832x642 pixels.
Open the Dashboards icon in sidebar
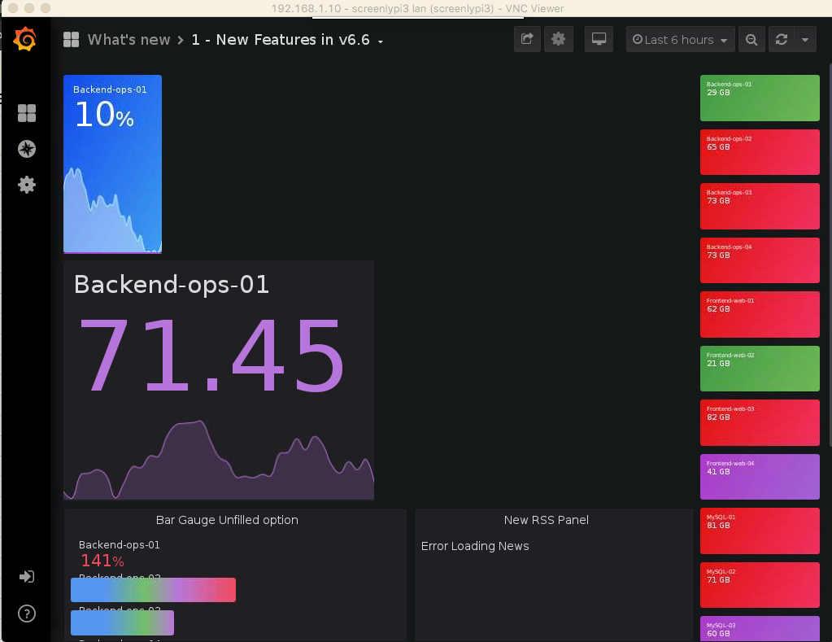(x=26, y=113)
